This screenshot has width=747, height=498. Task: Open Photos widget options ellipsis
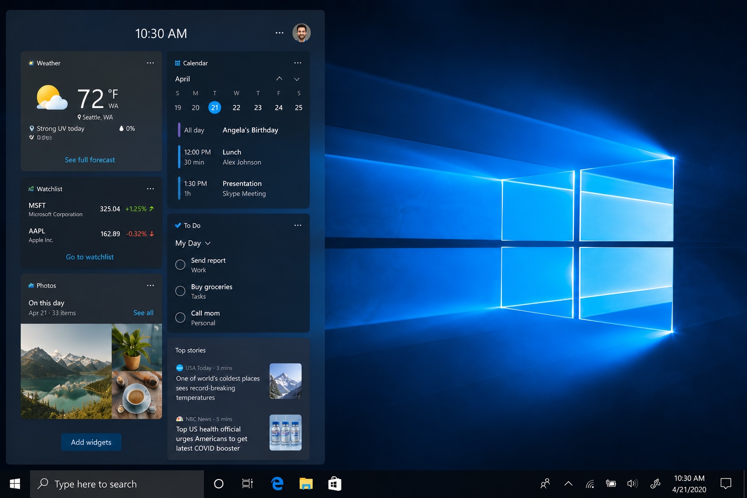click(x=150, y=285)
